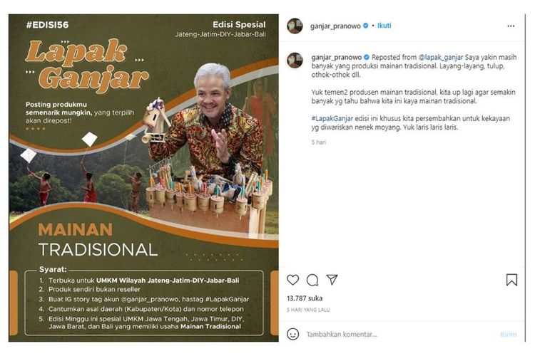Open ganjar_pranowo profile from header username

[335, 26]
